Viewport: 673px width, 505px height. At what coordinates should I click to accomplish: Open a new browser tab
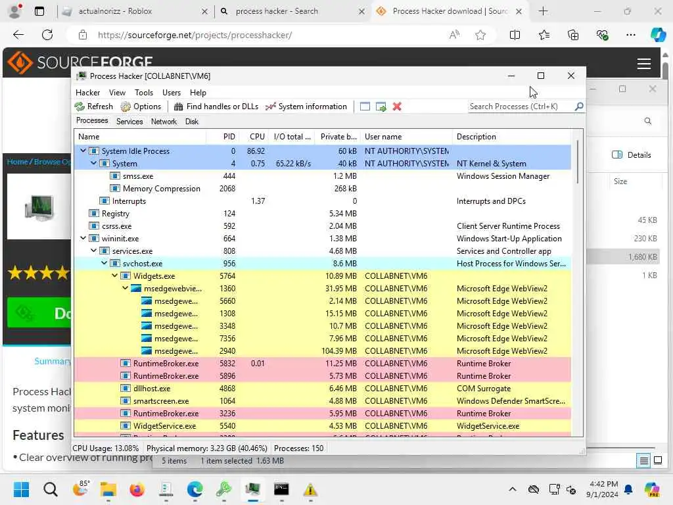tap(543, 11)
